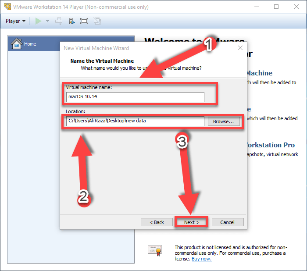Open the Player dropdown menu

click(x=15, y=21)
